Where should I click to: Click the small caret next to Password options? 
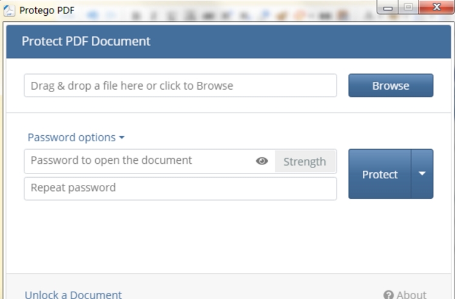(122, 138)
